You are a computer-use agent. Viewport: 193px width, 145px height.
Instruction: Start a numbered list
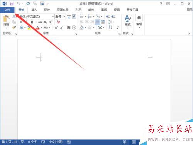coord(90,17)
